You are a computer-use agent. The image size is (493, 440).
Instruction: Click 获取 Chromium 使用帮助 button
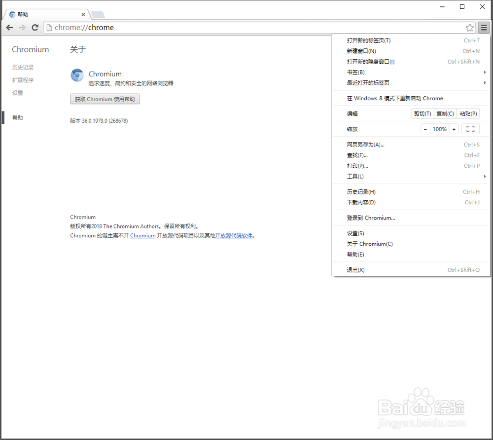click(x=105, y=99)
